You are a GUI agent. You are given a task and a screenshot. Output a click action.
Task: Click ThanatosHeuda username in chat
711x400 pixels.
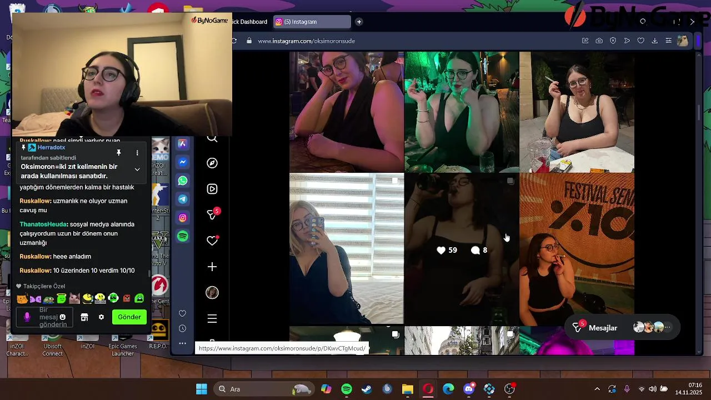[x=43, y=224]
